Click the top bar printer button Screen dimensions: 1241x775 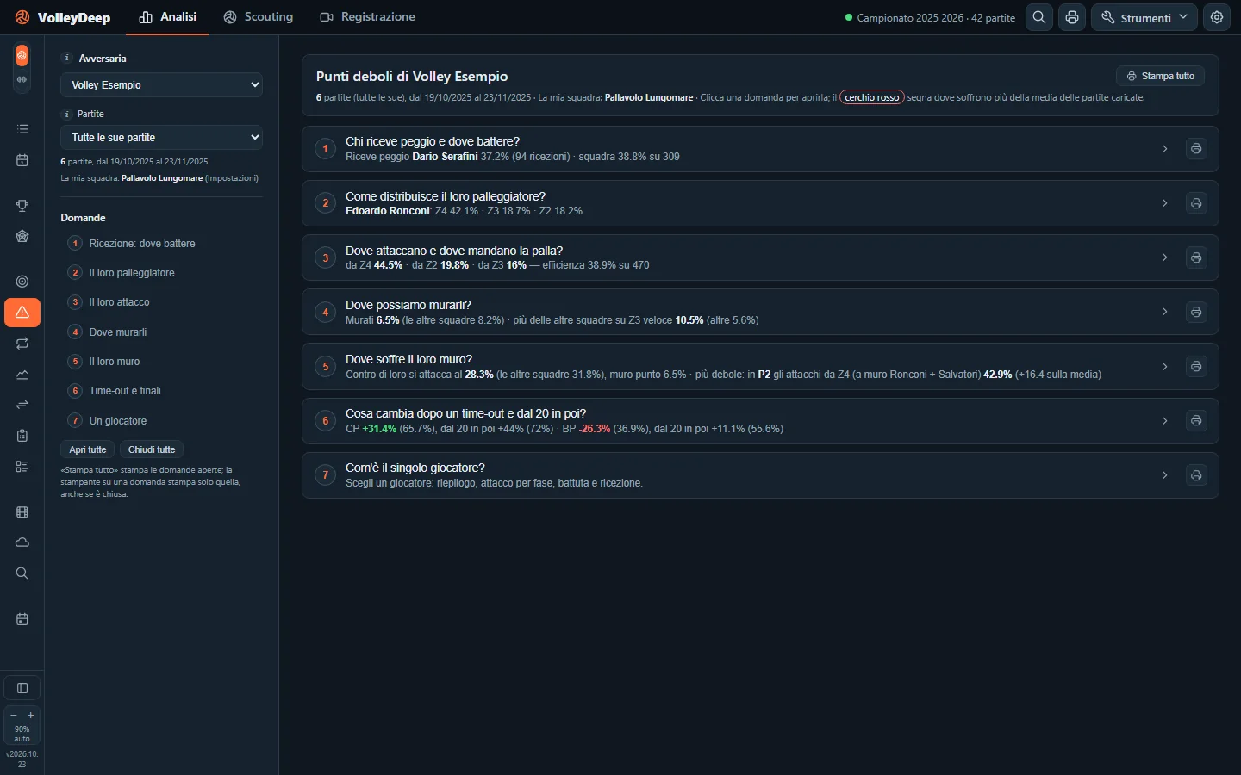coord(1072,17)
